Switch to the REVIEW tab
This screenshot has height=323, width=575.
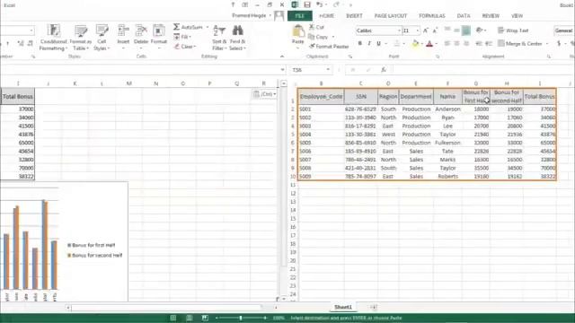click(x=491, y=16)
